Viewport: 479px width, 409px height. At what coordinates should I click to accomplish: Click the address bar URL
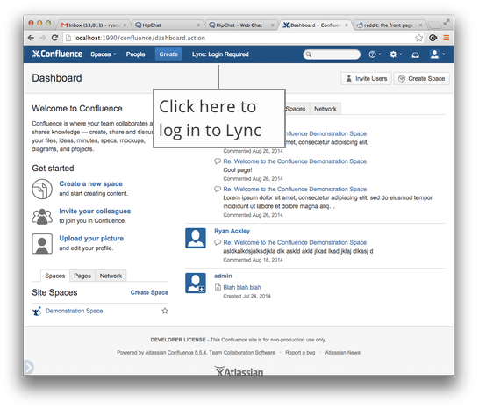[x=139, y=38]
